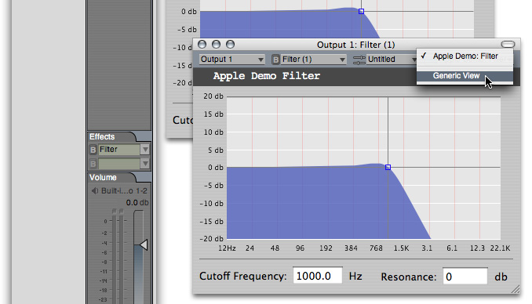
Task: Click the Cutoff Frequency input field
Action: pyautogui.click(x=318, y=277)
